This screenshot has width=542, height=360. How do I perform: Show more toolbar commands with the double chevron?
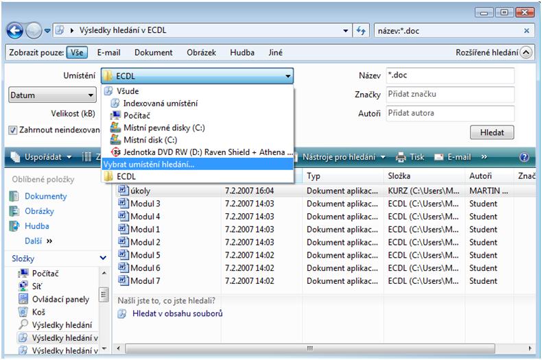(x=484, y=157)
